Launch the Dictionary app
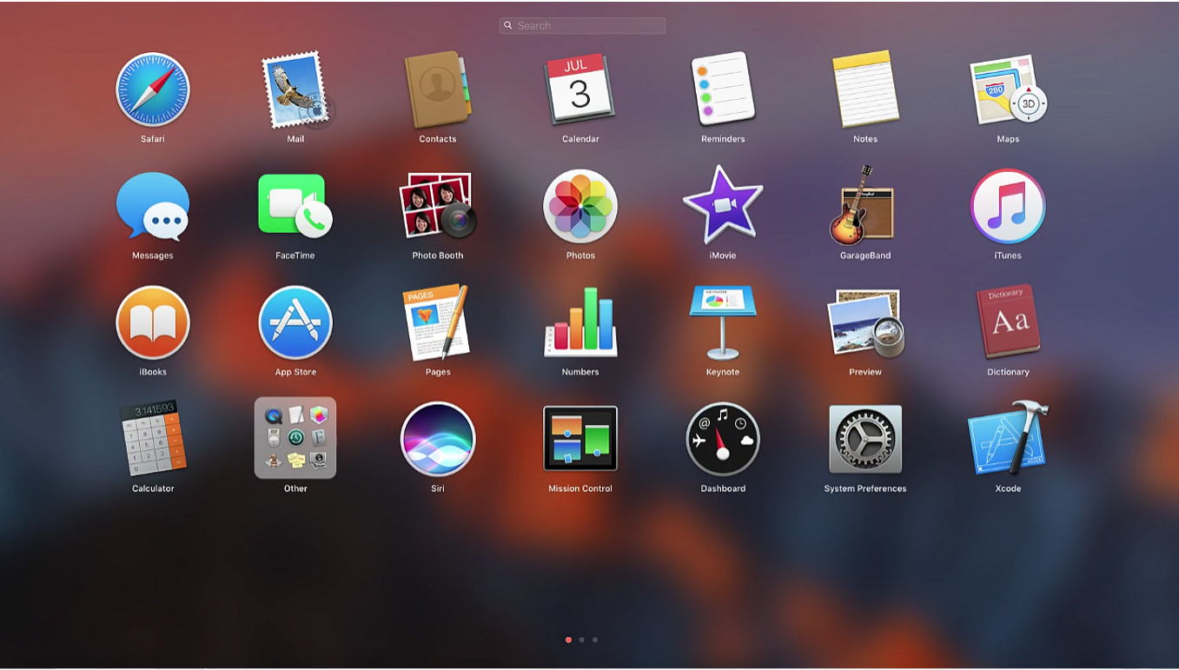Viewport: 1179px width, 670px height. (x=1008, y=322)
